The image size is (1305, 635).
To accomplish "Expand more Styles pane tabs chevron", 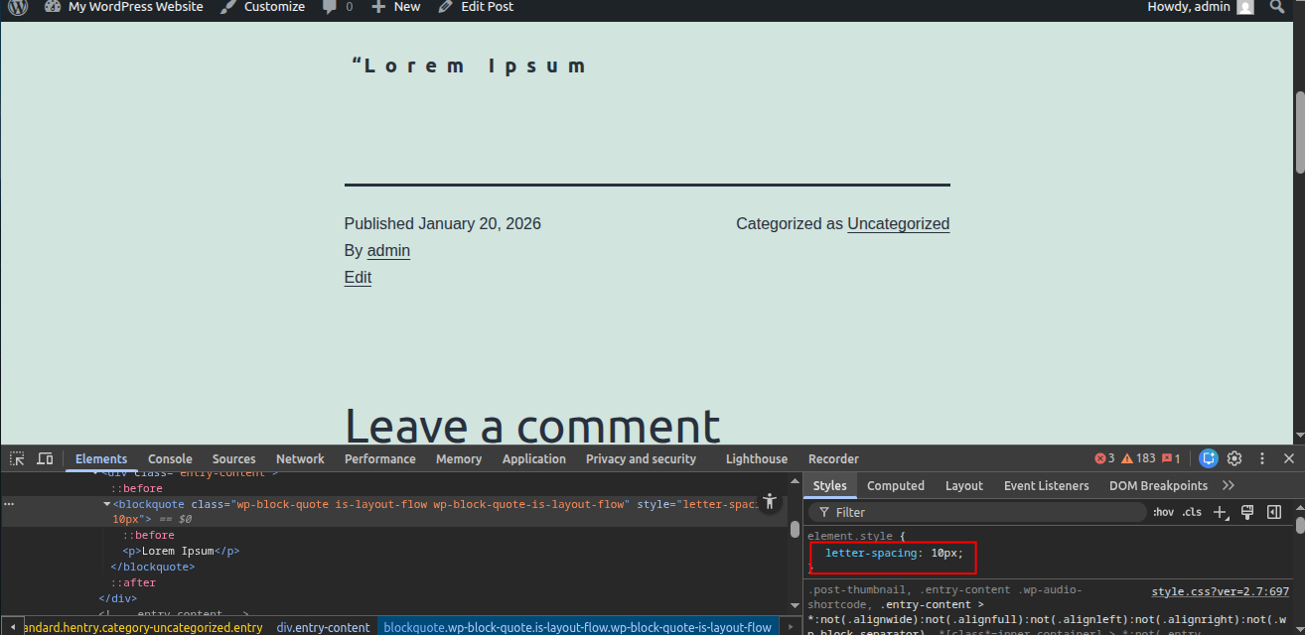I will pos(1229,485).
